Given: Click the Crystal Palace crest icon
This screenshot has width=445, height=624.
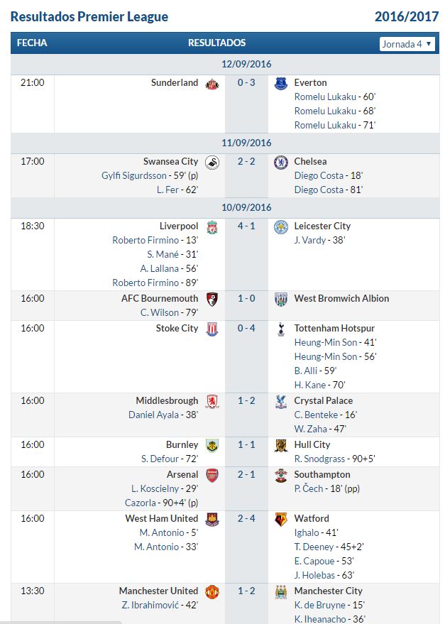Looking at the screenshot, I should (x=281, y=402).
